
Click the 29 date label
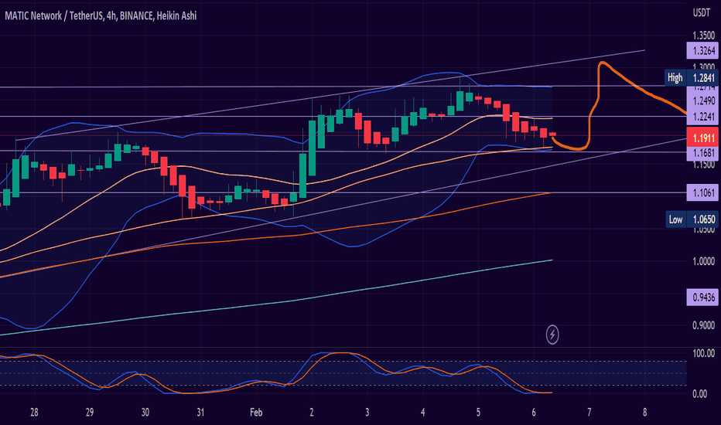(x=90, y=412)
